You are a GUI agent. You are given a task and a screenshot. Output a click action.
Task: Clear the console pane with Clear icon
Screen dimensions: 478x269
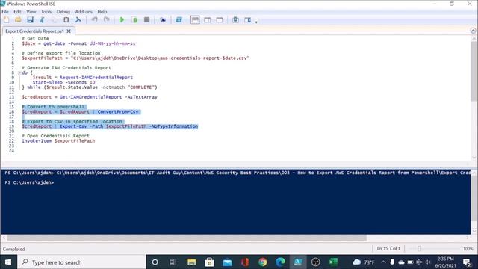click(78, 20)
